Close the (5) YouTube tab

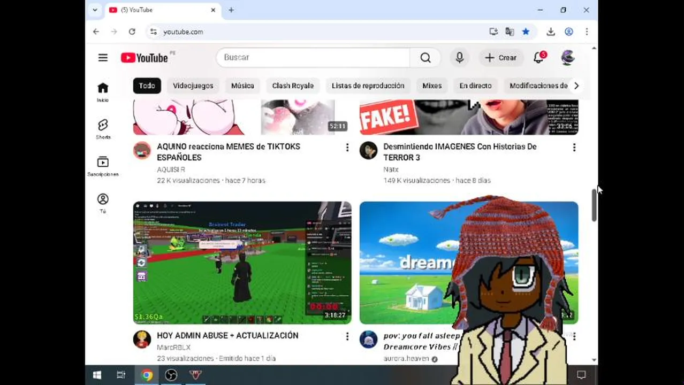tap(213, 10)
